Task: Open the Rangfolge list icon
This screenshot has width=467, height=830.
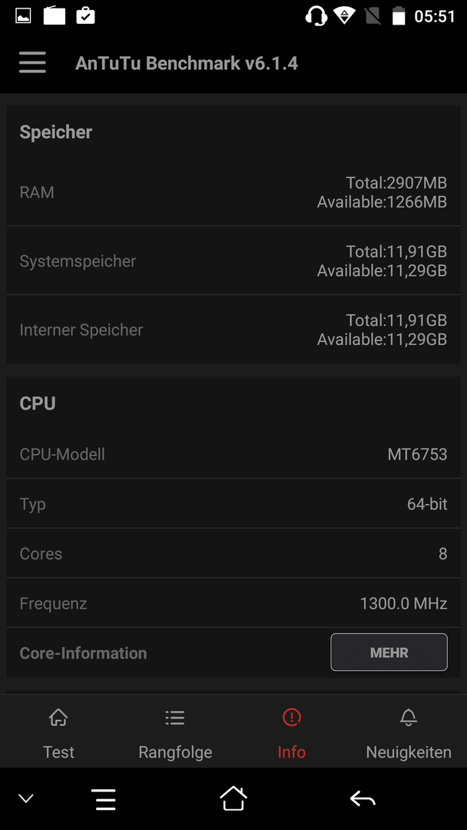Action: coord(175,718)
